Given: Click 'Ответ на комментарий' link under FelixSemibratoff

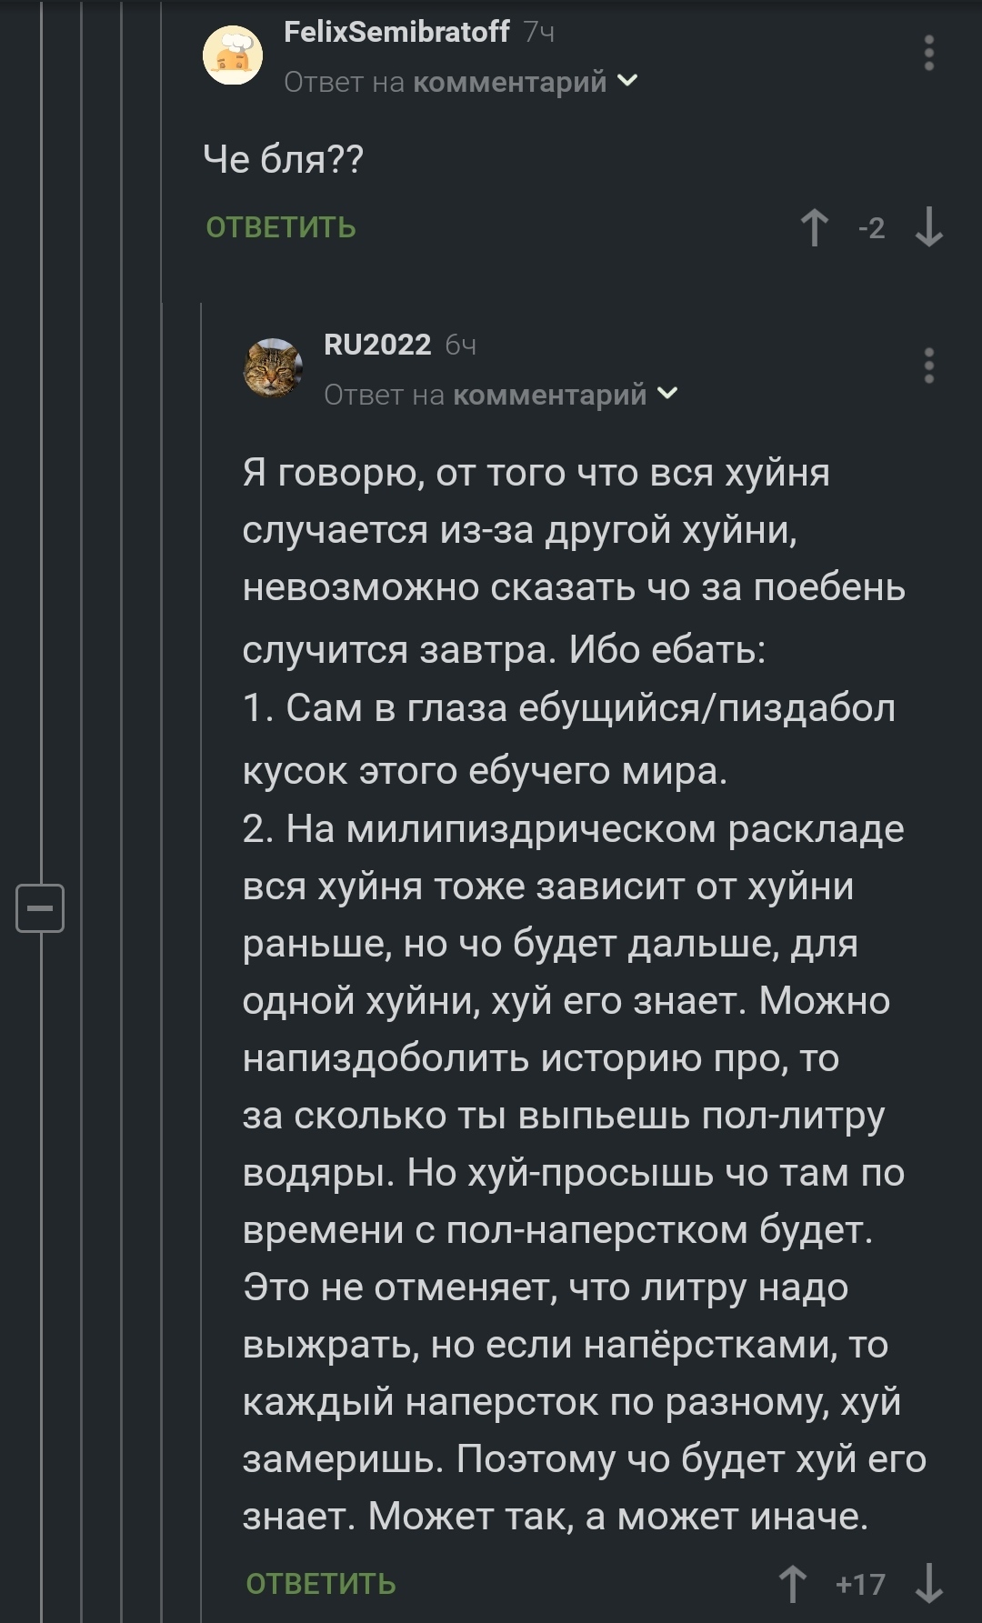Looking at the screenshot, I should (x=445, y=82).
